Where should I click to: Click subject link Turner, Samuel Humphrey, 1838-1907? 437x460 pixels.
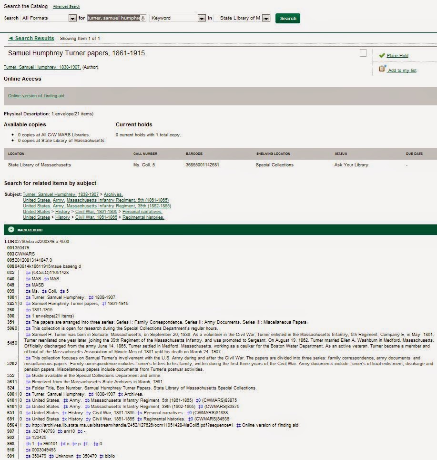pyautogui.click(x=61, y=194)
